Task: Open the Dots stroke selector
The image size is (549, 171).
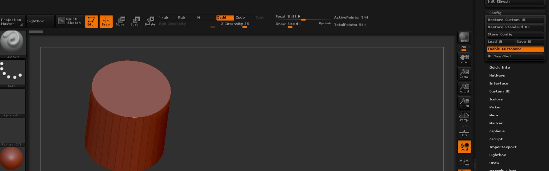Action: coord(12,74)
